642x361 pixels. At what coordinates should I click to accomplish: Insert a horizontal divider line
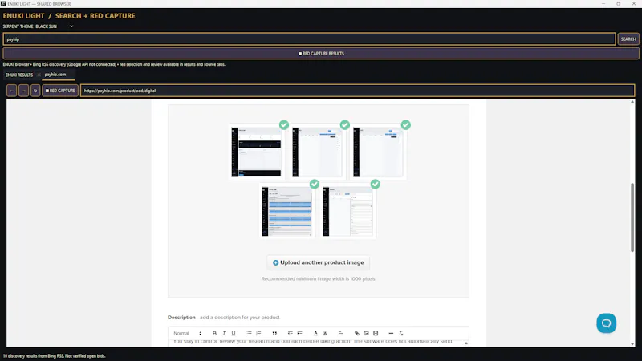click(391, 333)
